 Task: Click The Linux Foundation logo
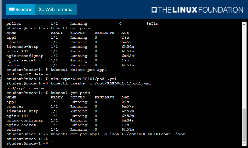click(x=197, y=9)
